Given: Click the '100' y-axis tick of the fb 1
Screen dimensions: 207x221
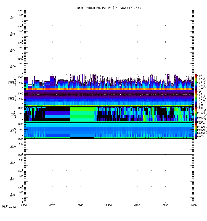Looking at the screenshot, I should click(x=21, y=176).
